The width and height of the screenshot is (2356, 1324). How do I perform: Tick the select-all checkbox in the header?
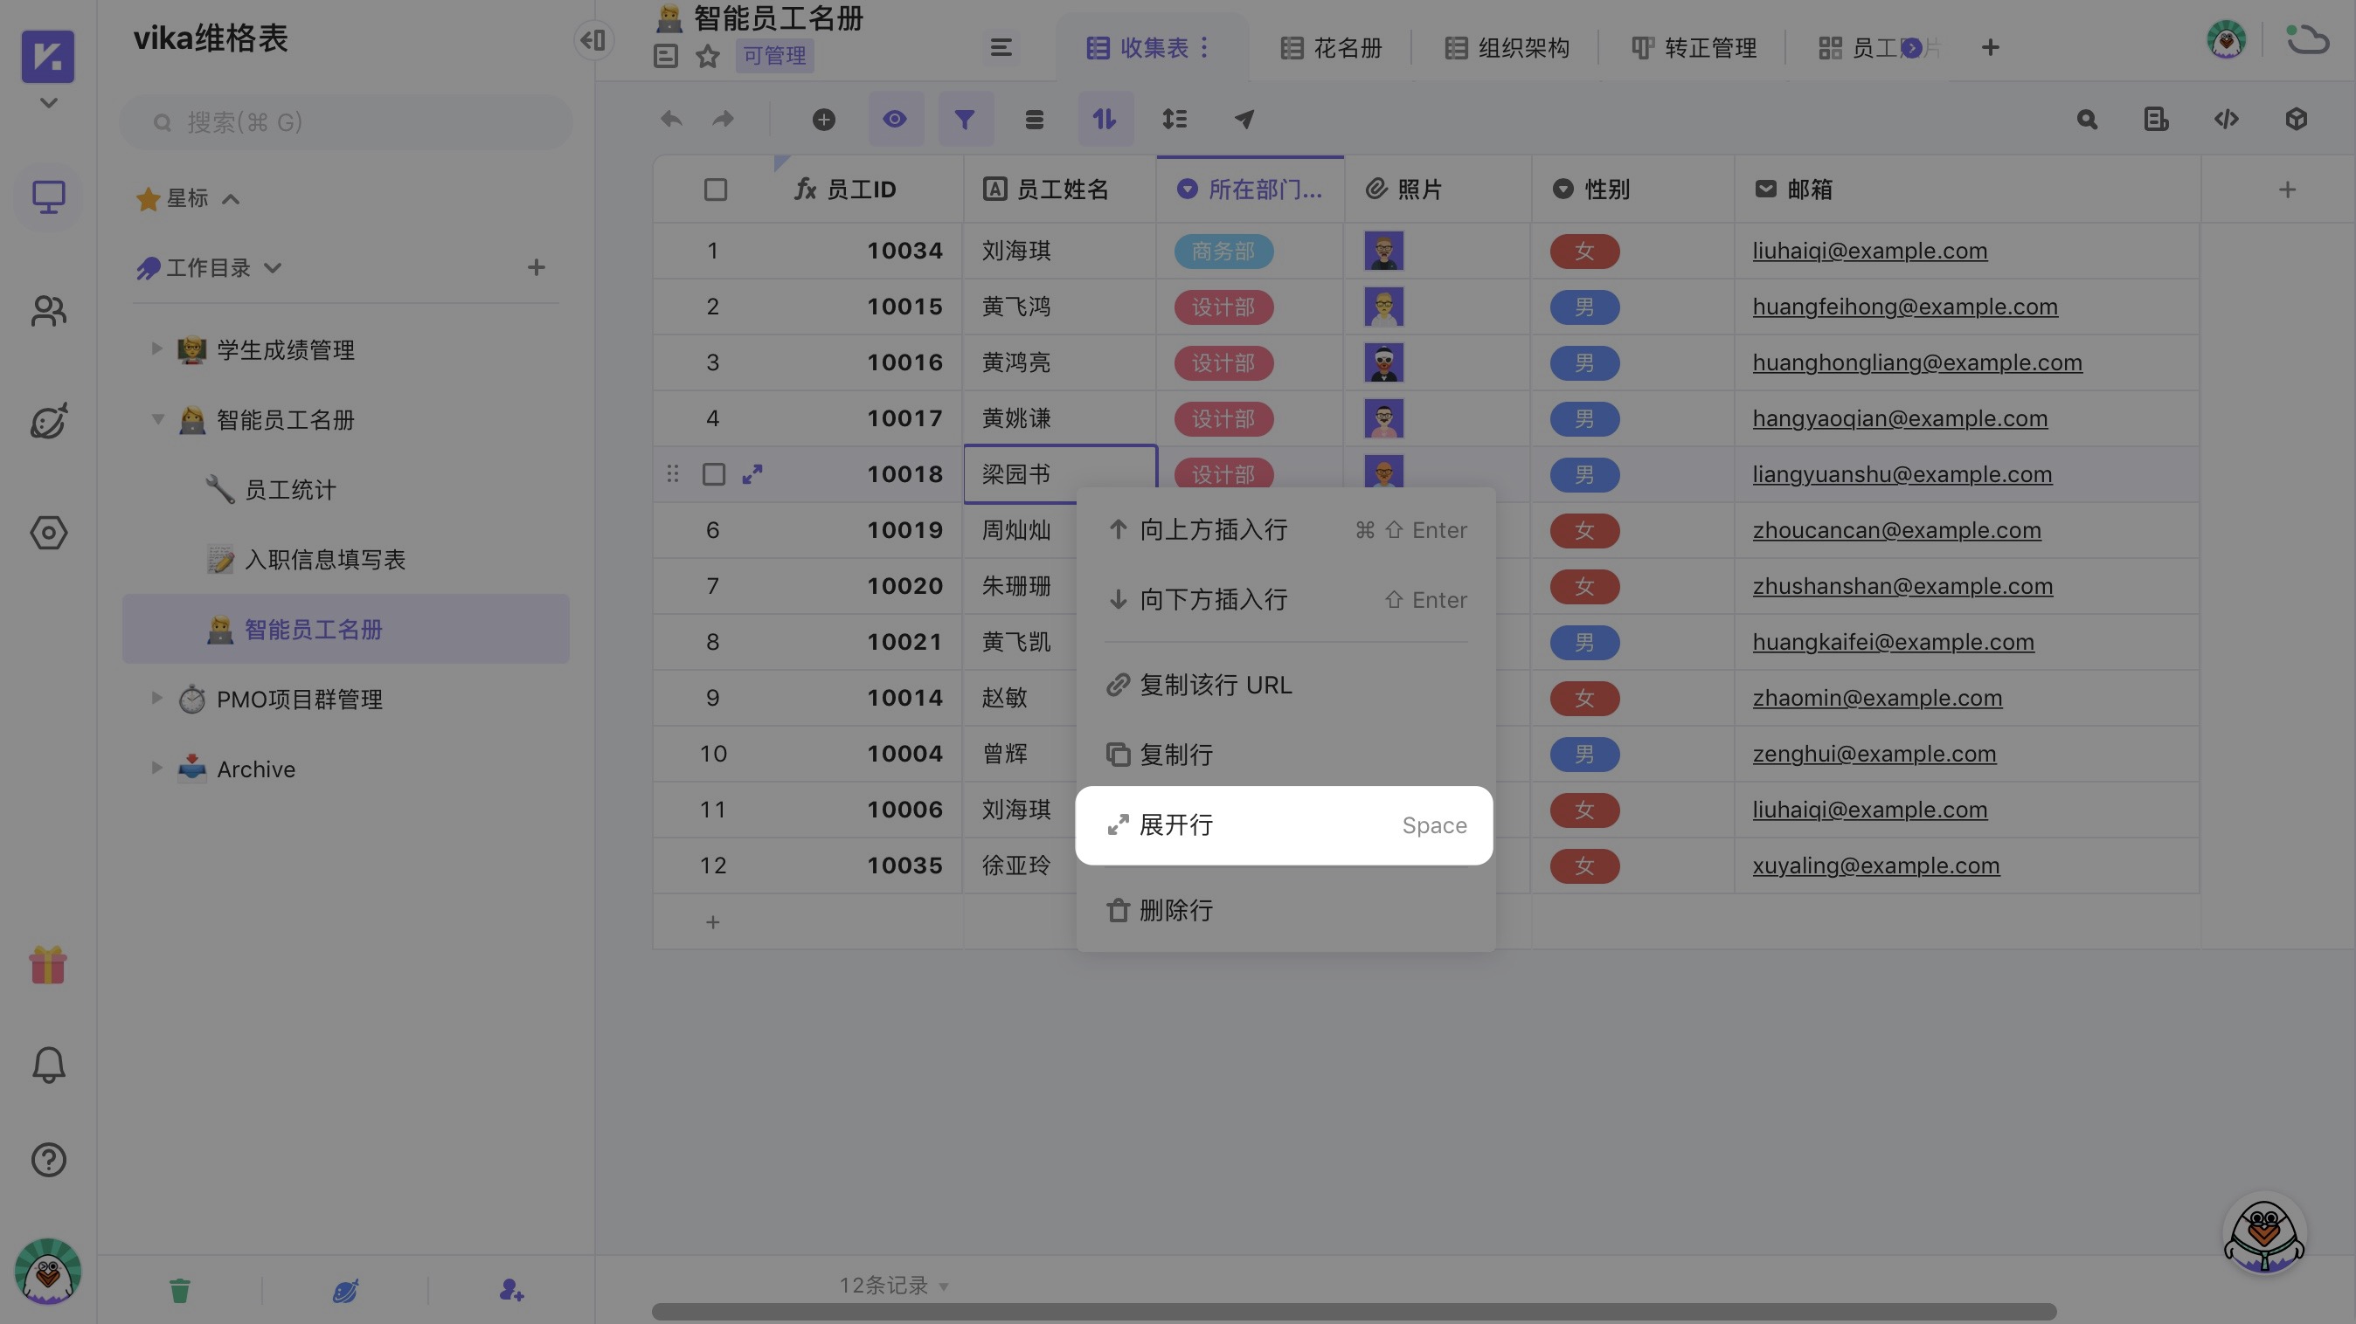click(714, 190)
